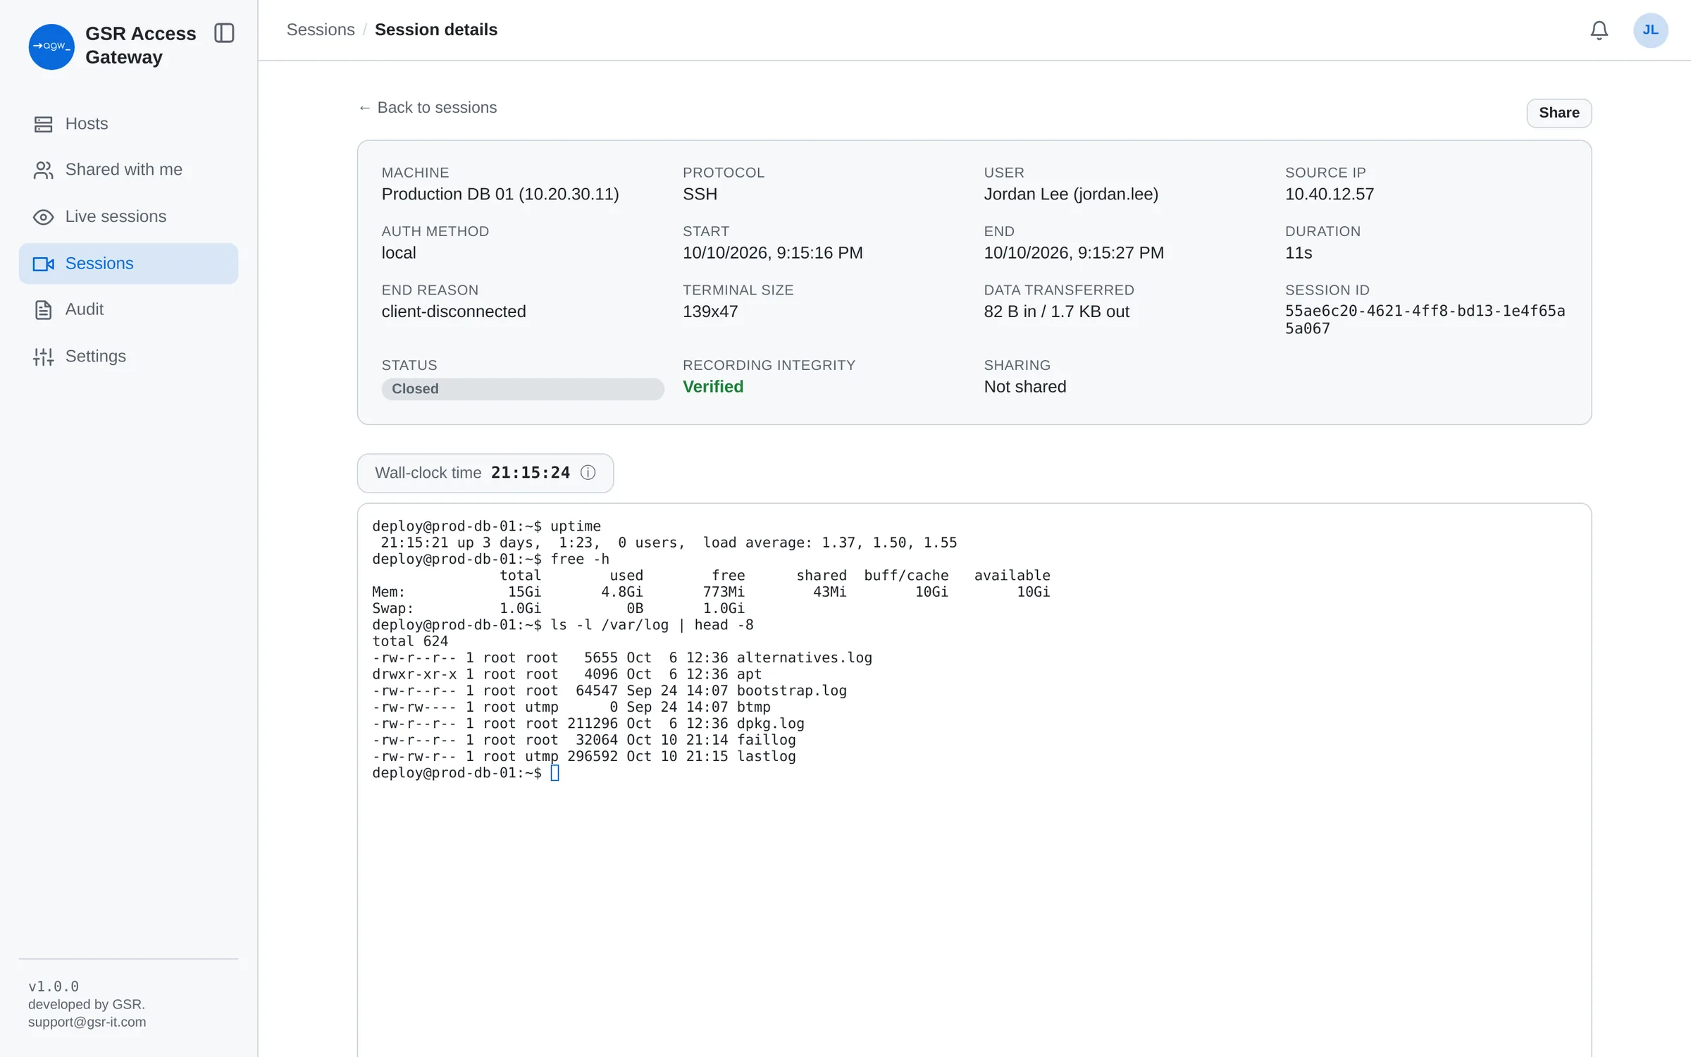The image size is (1691, 1057).
Task: Click the alternatives.log row in terminal
Action: (622, 658)
